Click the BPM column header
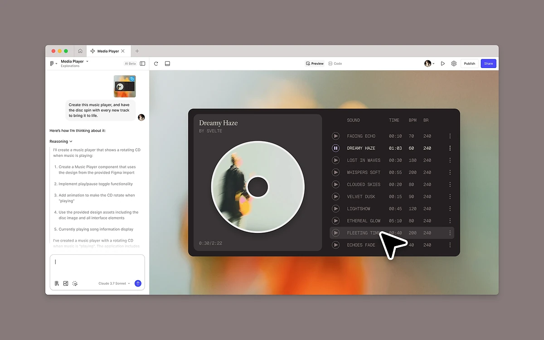Viewport: 544px width, 340px height. click(413, 120)
